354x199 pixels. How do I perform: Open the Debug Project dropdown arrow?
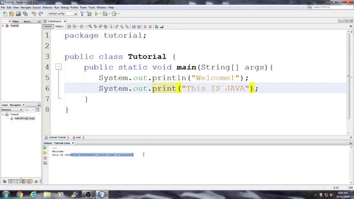110,14
